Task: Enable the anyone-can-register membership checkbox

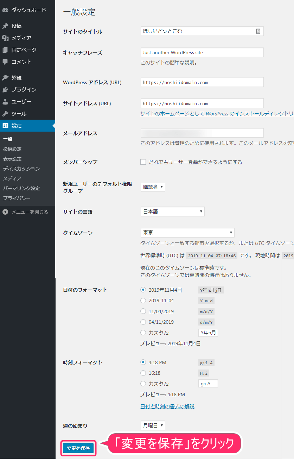Action: click(143, 162)
